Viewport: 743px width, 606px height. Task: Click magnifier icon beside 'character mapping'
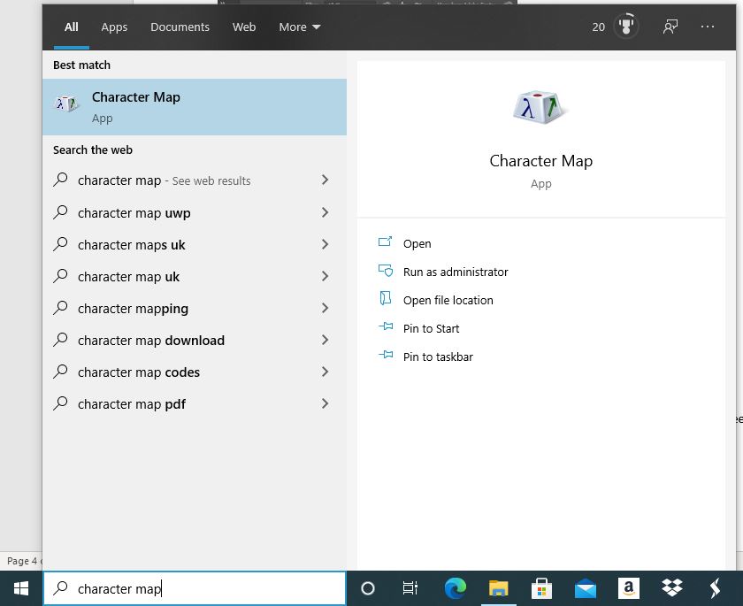coord(60,308)
